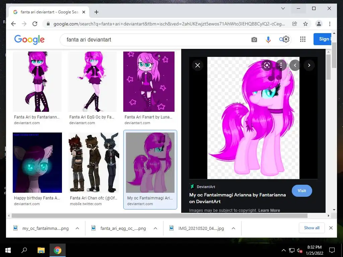Viewport: 343px width, 257px height.
Task: Open File Explorer from taskbar
Action: (41, 250)
